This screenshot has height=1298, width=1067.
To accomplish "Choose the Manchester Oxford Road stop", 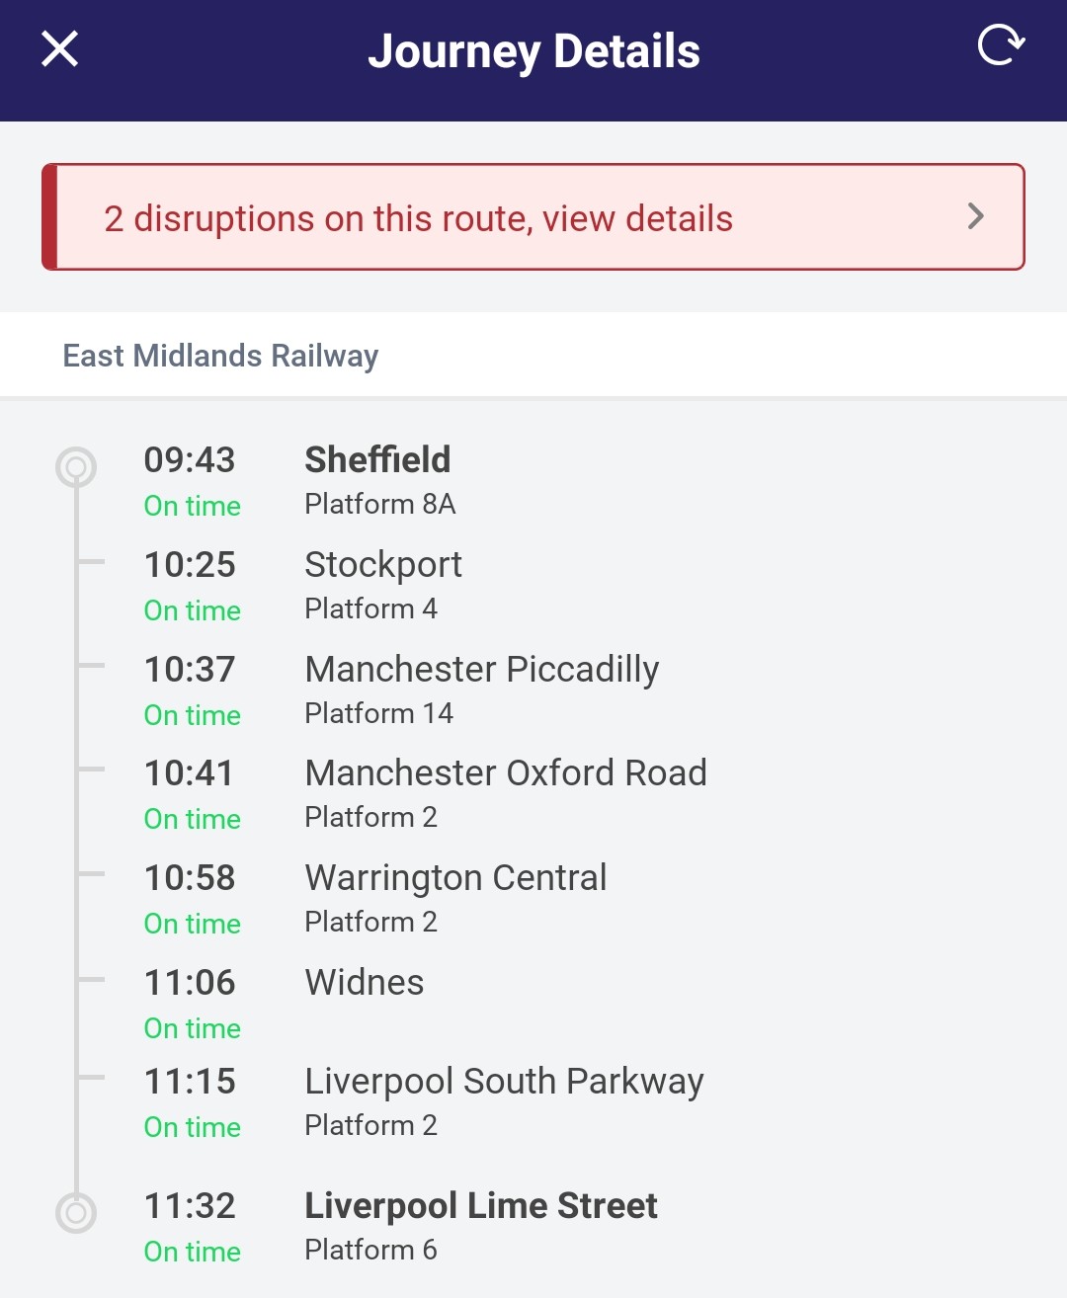I will (506, 773).
